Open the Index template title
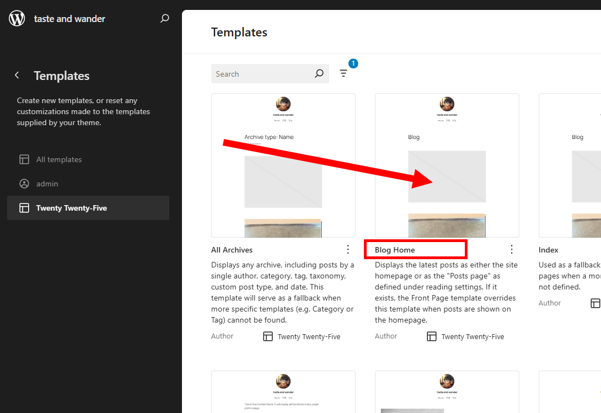Image resolution: width=601 pixels, height=413 pixels. click(x=549, y=250)
